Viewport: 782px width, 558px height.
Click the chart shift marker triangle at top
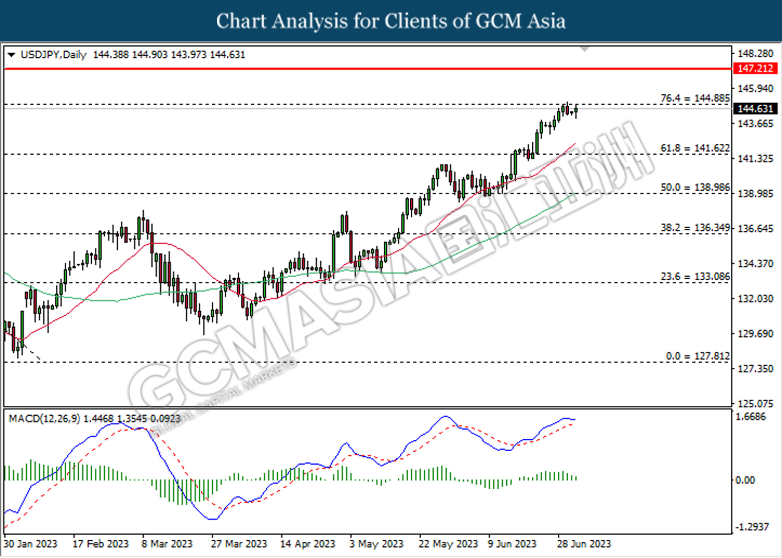pos(585,49)
